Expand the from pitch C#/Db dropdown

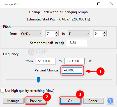pyautogui.click(x=31, y=34)
